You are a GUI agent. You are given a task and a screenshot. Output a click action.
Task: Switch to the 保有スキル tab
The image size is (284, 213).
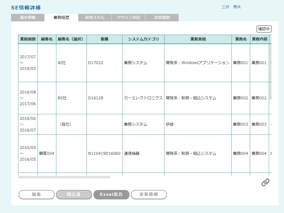coord(95,17)
